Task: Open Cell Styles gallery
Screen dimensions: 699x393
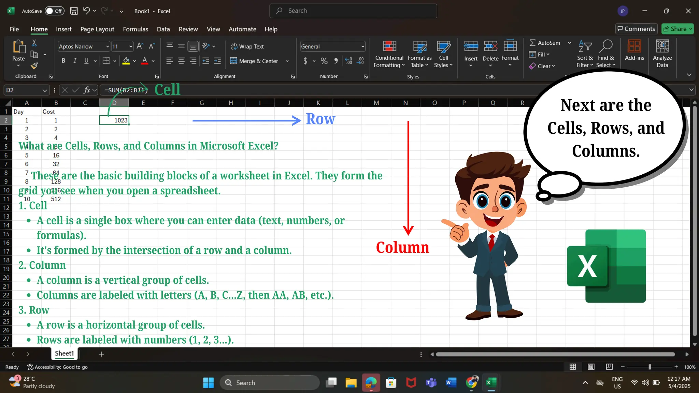Action: point(443,54)
